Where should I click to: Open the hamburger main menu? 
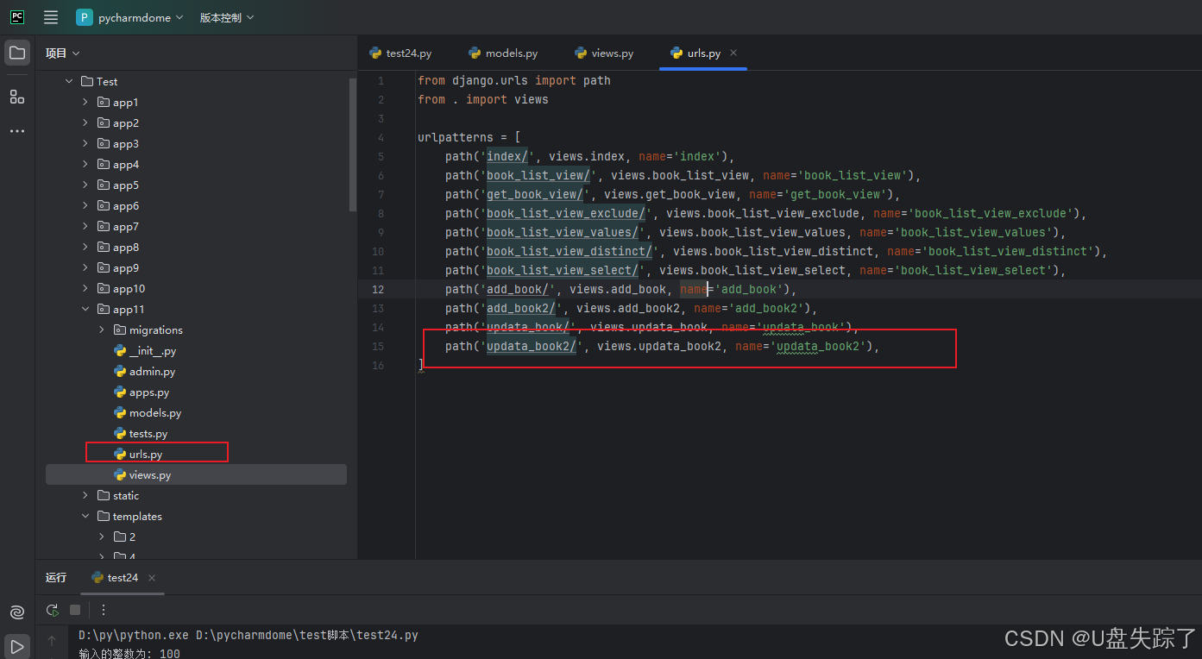point(50,16)
